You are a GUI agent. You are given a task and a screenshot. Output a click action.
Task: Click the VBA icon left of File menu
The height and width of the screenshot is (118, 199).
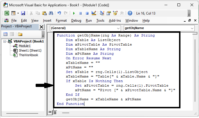click(x=7, y=21)
